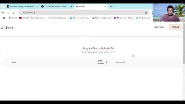Open the tab search dropdown chevron
The image size is (185, 104).
3,6
